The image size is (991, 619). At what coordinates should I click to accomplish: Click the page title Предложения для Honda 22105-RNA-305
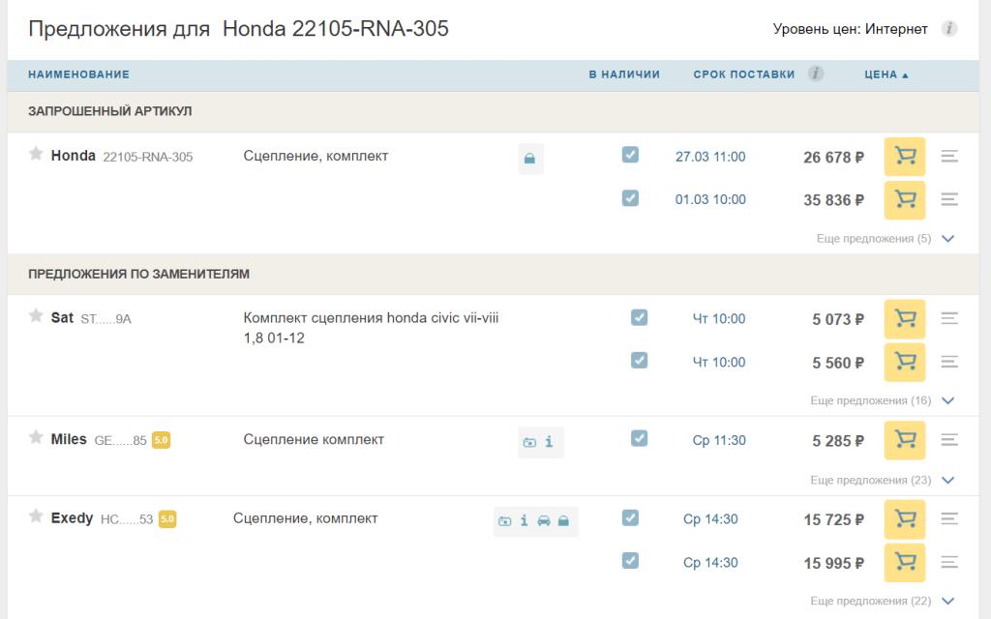click(x=238, y=28)
